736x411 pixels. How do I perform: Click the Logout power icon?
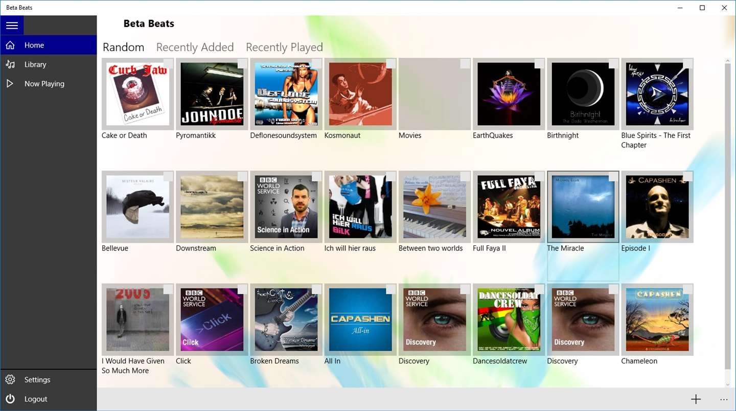click(x=10, y=399)
